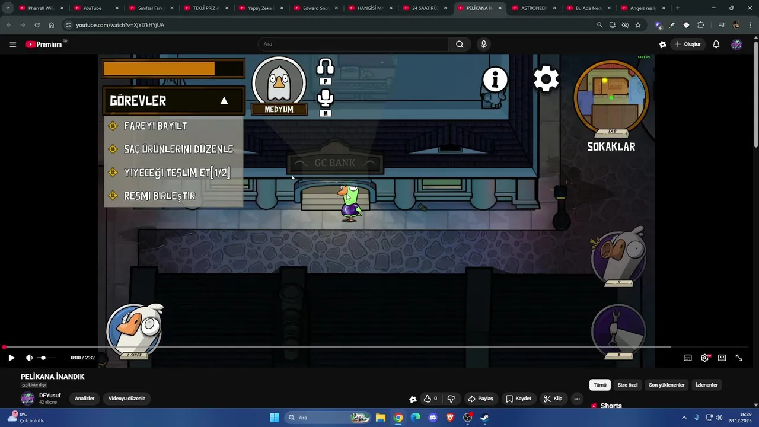Select the Size özel filter chip
Image resolution: width=759 pixels, height=427 pixels.
[627, 385]
